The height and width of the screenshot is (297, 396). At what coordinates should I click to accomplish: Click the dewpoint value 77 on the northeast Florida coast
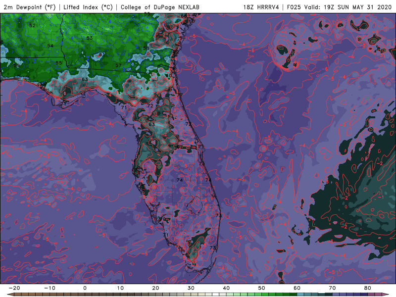point(180,95)
